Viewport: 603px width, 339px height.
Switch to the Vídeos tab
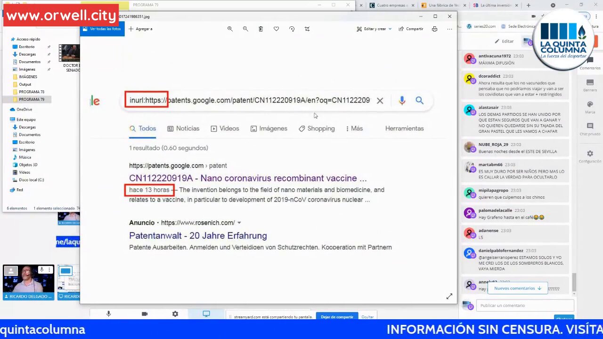(x=225, y=129)
